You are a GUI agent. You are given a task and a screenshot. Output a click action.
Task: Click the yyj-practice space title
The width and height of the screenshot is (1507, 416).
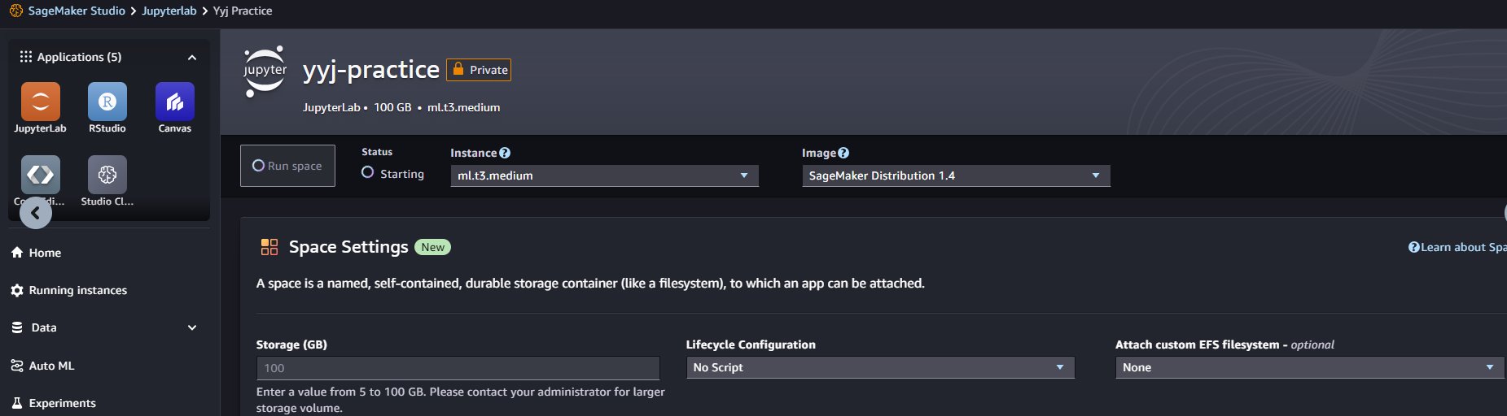(x=371, y=70)
